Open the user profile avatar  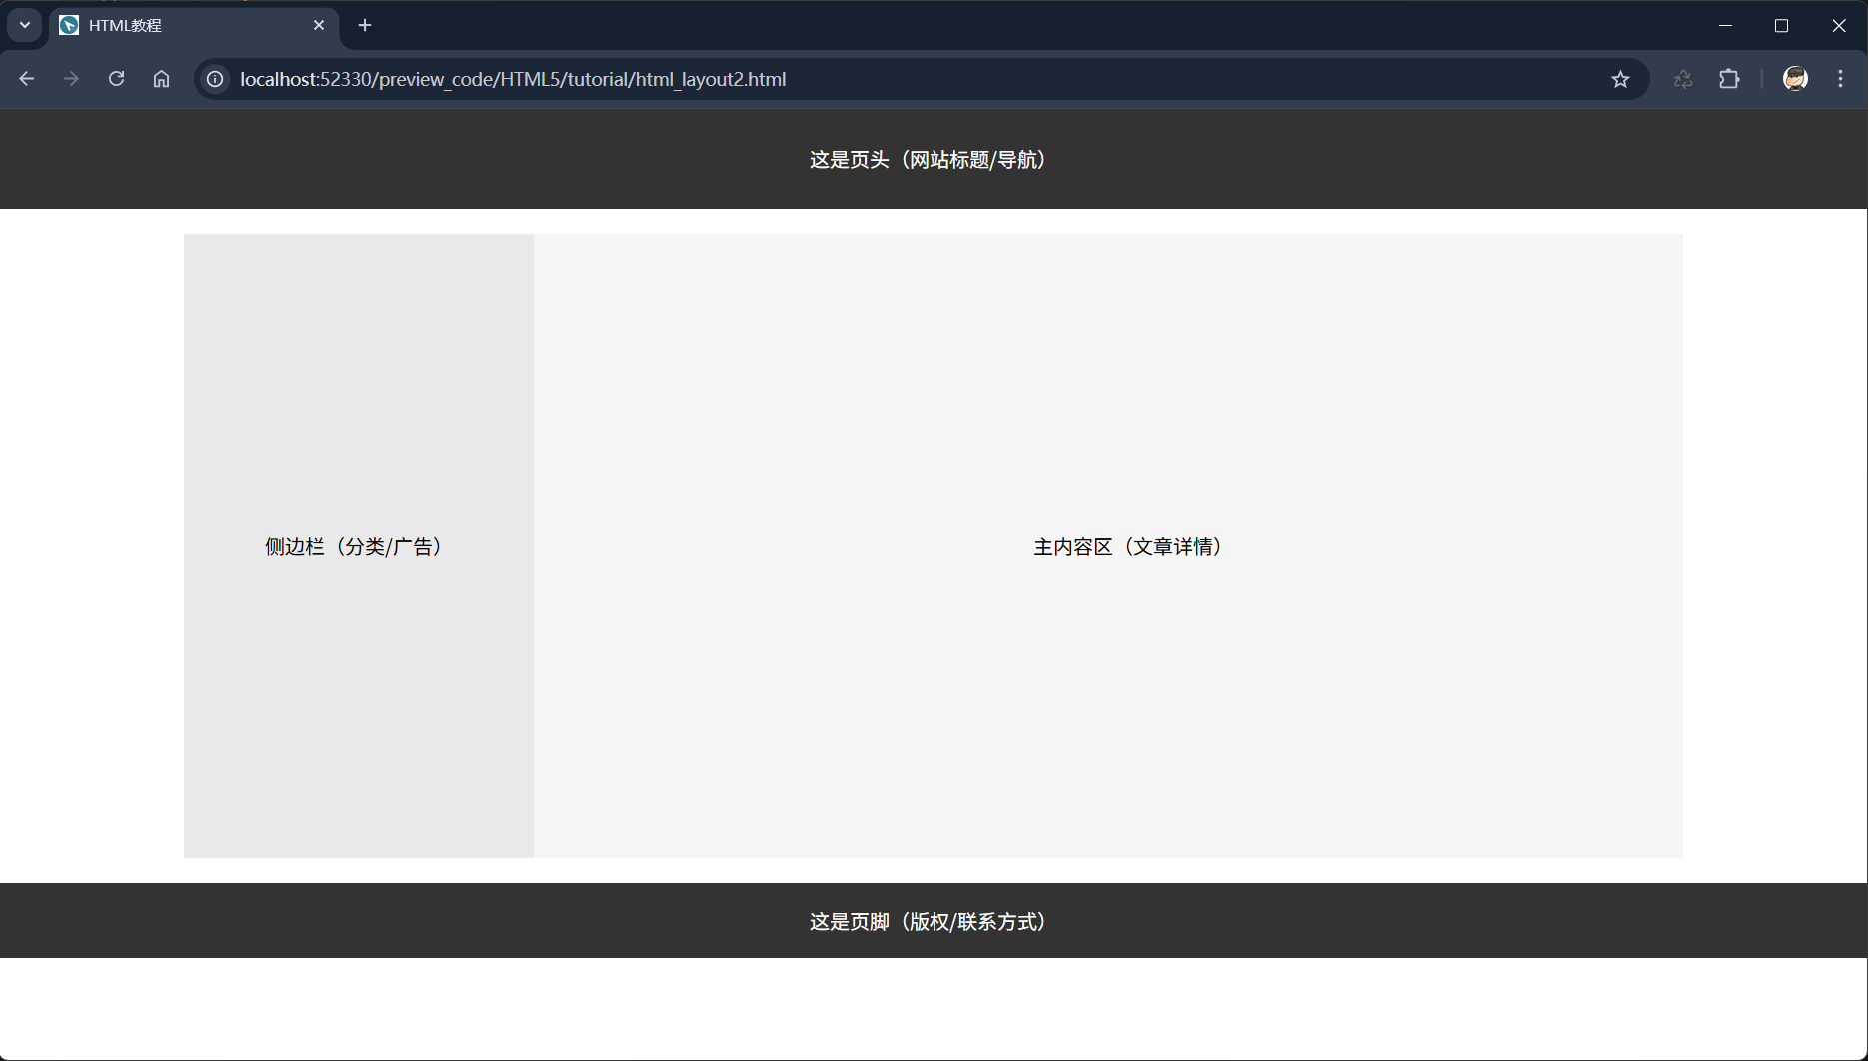pos(1795,79)
